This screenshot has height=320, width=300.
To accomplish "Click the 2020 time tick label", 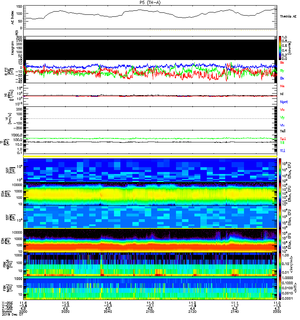I will click(x=65, y=312).
